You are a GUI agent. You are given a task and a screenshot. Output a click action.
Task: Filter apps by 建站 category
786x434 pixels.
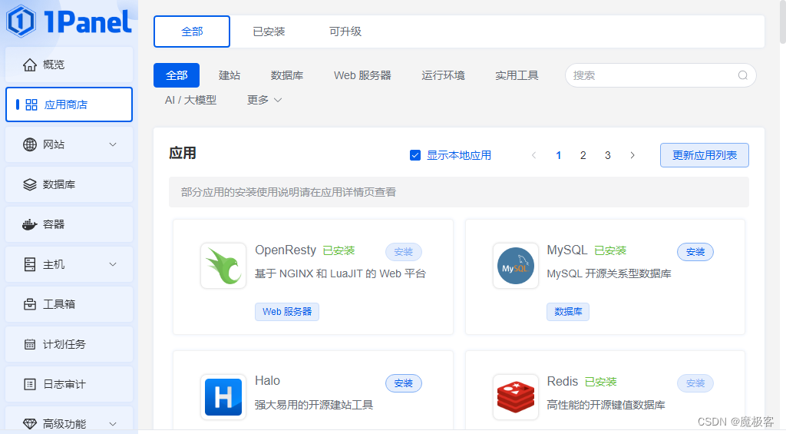pos(230,75)
